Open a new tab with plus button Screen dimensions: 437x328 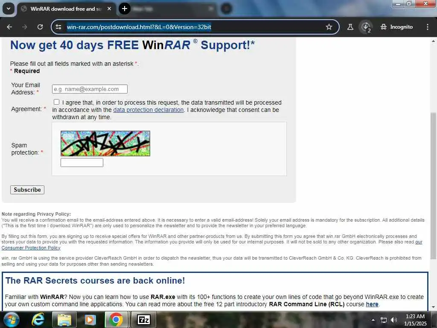[x=125, y=9]
